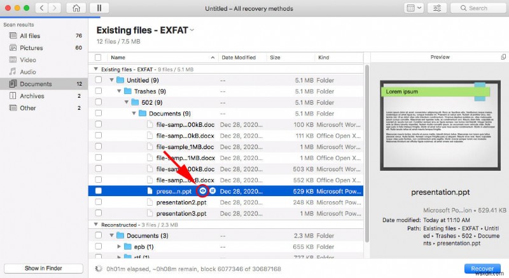The width and height of the screenshot is (509, 278).
Task: Click the epb (1) folder icon
Action: 128,246
